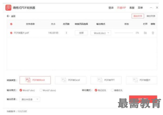163x115 pixels.
Task: Click the red start conversion button
Action: point(143,99)
